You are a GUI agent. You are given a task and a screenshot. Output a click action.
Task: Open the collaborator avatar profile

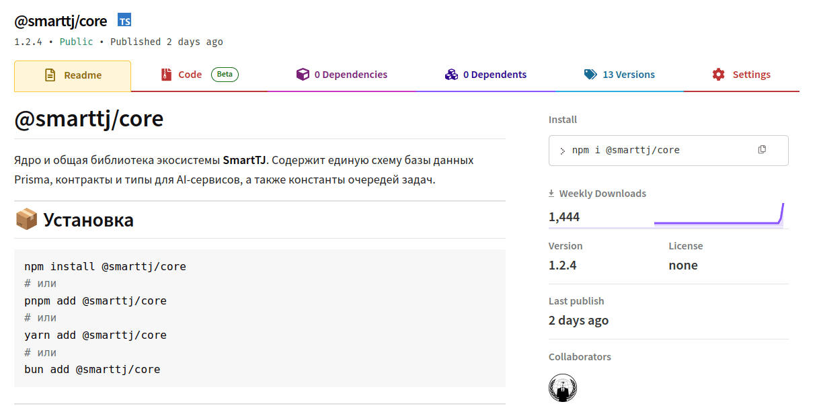point(563,388)
